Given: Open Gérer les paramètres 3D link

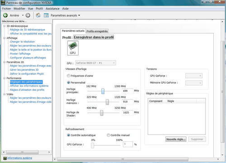Looking at the screenshot, I should pos(24,70).
